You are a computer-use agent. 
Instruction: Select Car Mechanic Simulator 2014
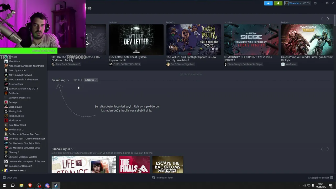[24, 143]
